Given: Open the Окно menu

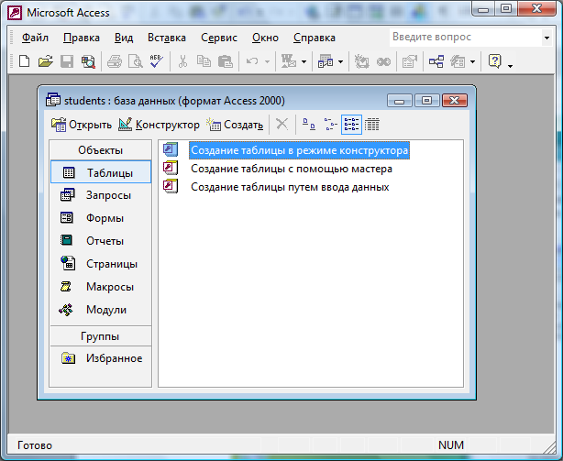Looking at the screenshot, I should click(265, 38).
